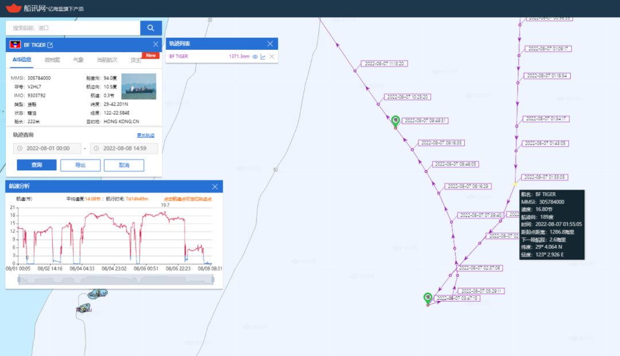Viewport: 620px width, 356px height.
Task: Open the start date picker 2022-08-01 00:00
Action: click(x=47, y=148)
